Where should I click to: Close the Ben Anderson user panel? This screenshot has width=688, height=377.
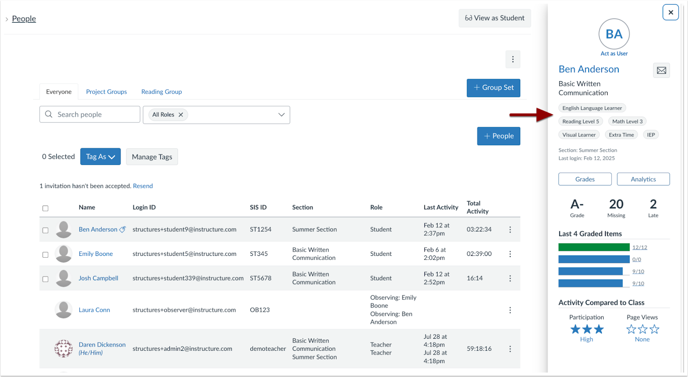pos(670,12)
